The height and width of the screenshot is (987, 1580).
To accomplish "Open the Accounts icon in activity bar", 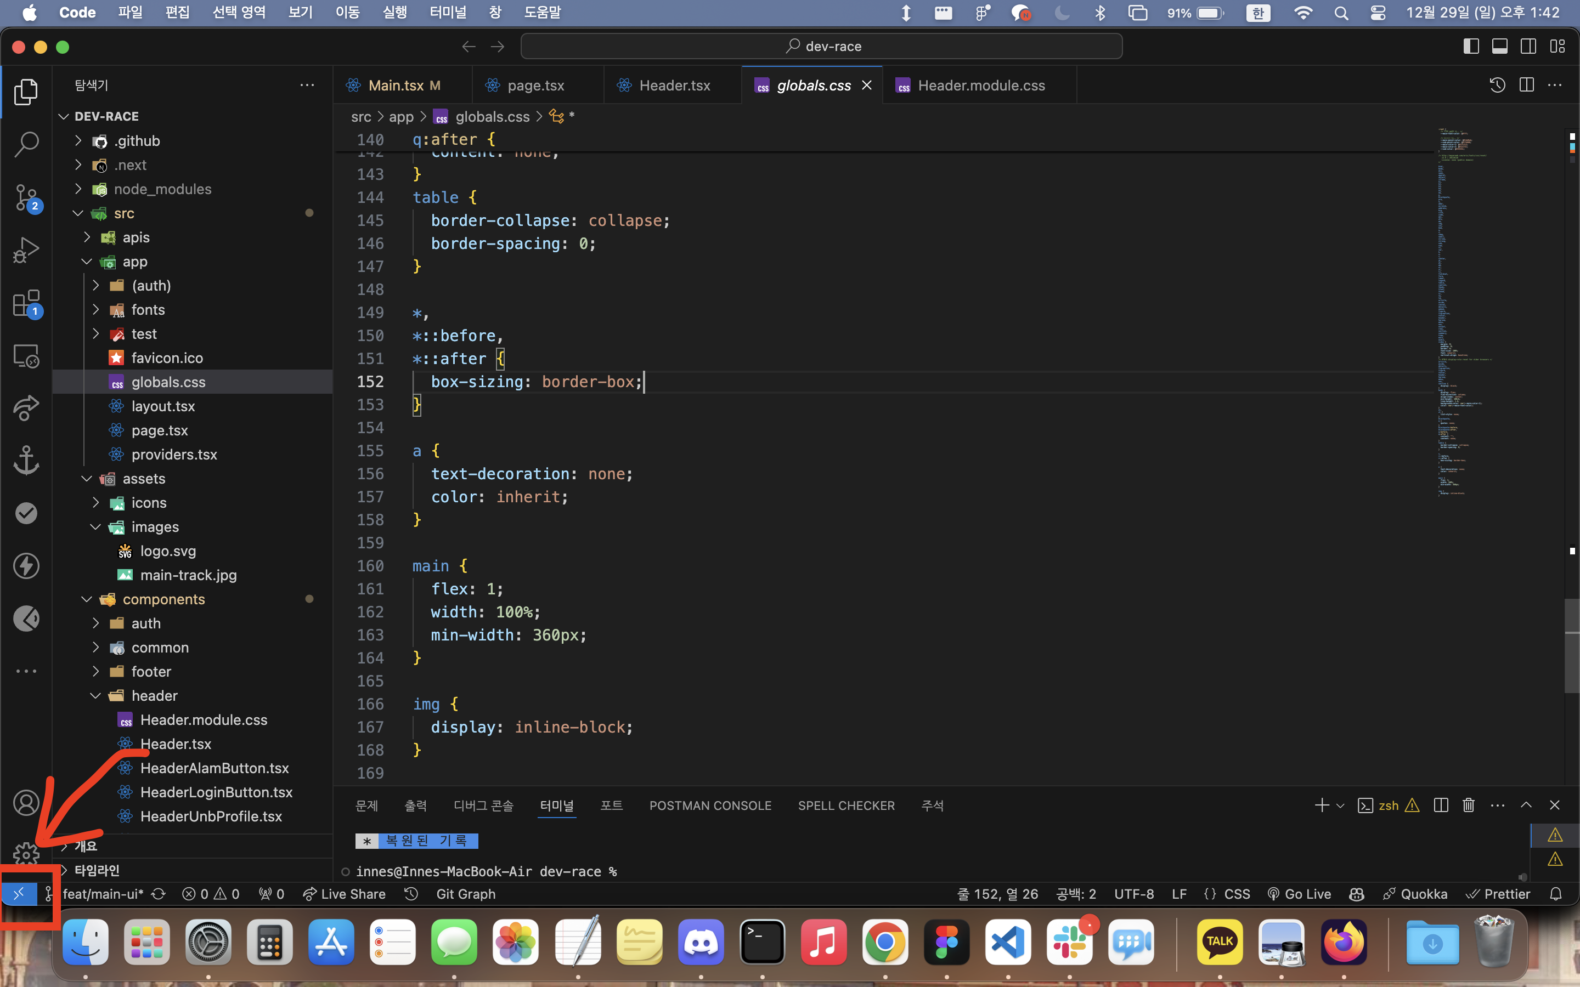I will (26, 803).
